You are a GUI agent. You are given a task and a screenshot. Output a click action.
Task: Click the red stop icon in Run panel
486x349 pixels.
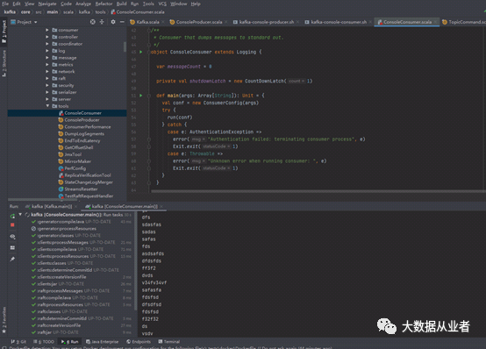12,224
